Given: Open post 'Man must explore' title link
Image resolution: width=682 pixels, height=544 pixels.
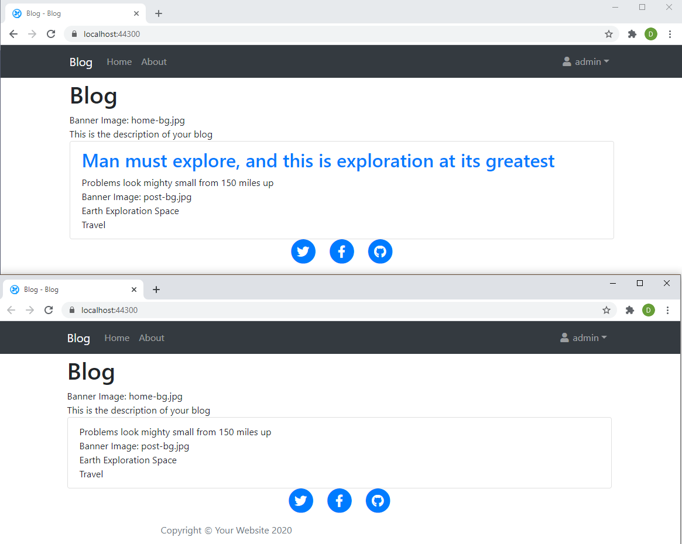Looking at the screenshot, I should tap(318, 161).
